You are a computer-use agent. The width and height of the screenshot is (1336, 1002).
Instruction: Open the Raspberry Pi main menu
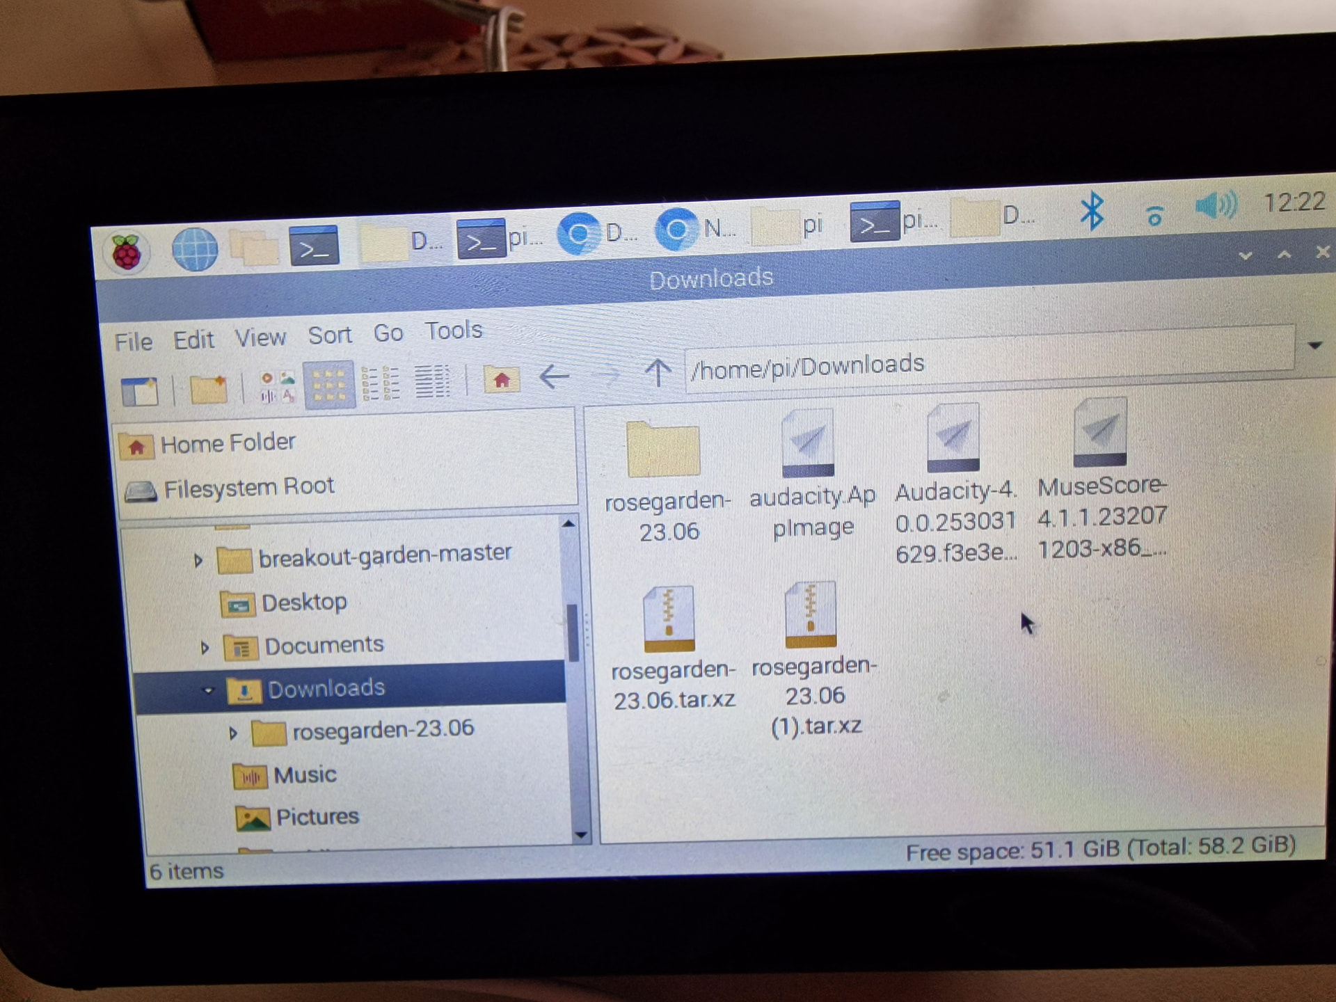click(x=127, y=253)
